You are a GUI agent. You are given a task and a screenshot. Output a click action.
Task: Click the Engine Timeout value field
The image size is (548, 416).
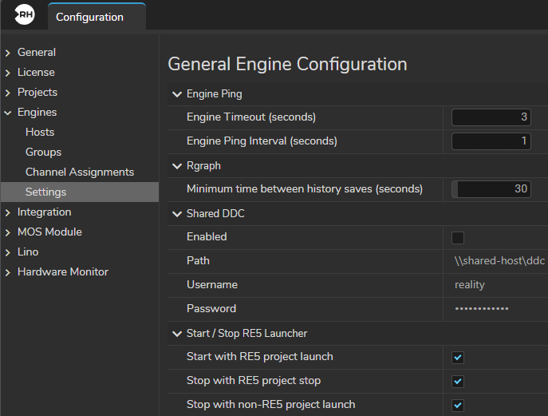491,117
